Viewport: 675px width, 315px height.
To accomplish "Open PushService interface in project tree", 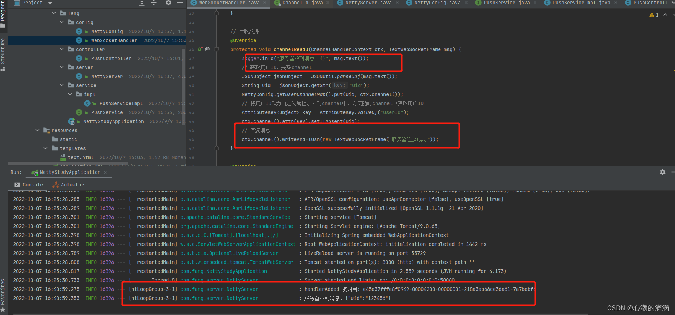I will point(107,112).
